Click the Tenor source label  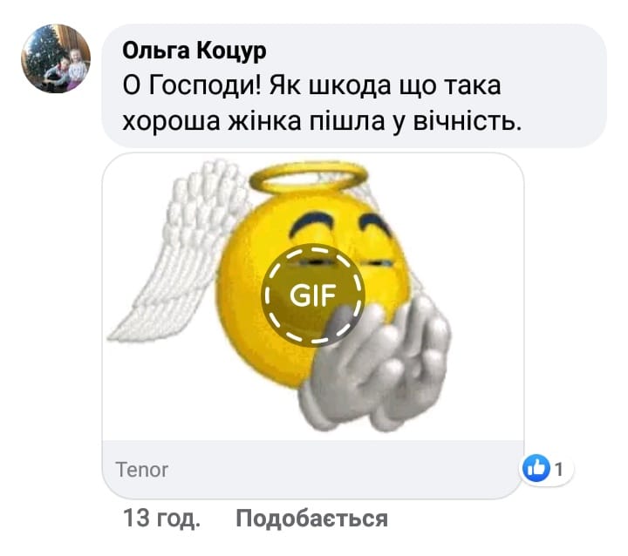[x=142, y=470]
